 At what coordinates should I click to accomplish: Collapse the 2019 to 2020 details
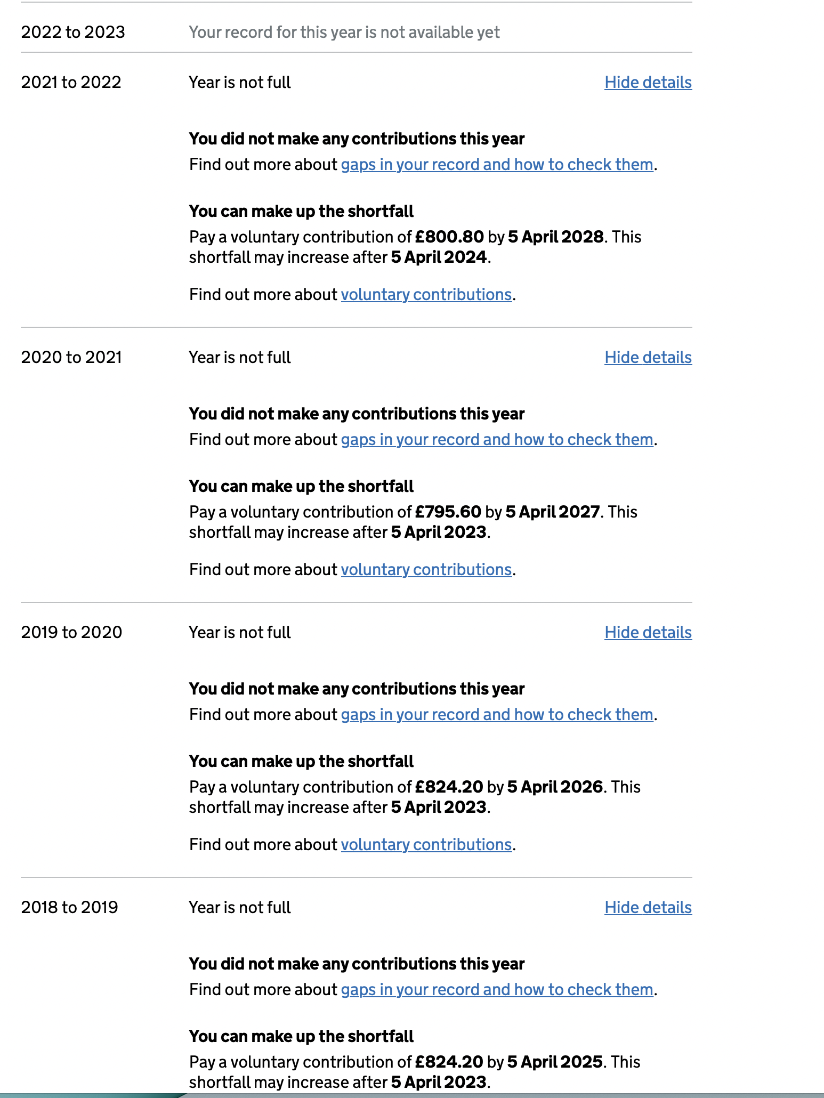click(x=648, y=632)
